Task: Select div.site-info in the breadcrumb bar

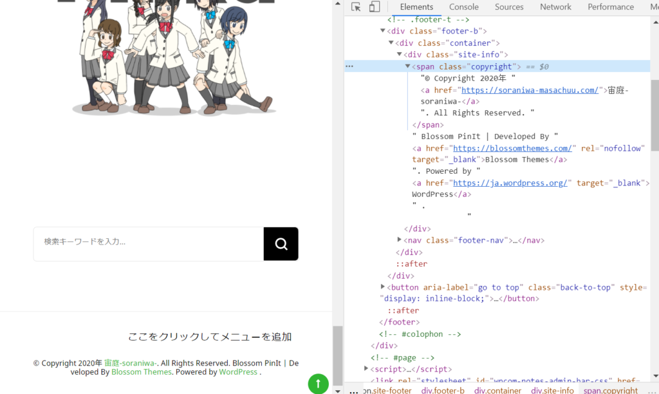Action: (552, 390)
